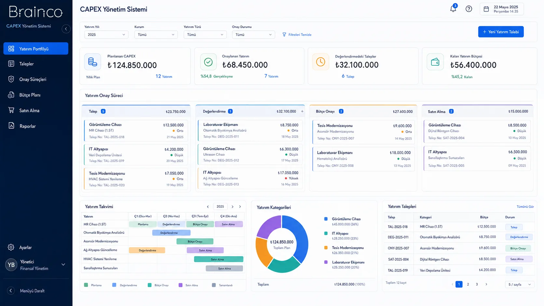
Task: Click the Yatırım Portföyü grid icon
Action: 11,48
